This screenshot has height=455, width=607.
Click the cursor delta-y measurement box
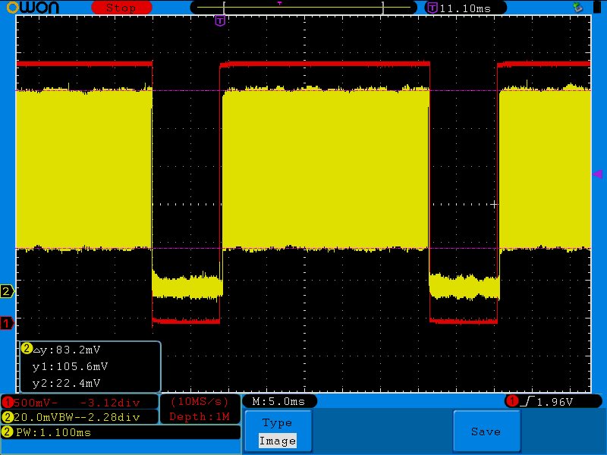pyautogui.click(x=90, y=366)
